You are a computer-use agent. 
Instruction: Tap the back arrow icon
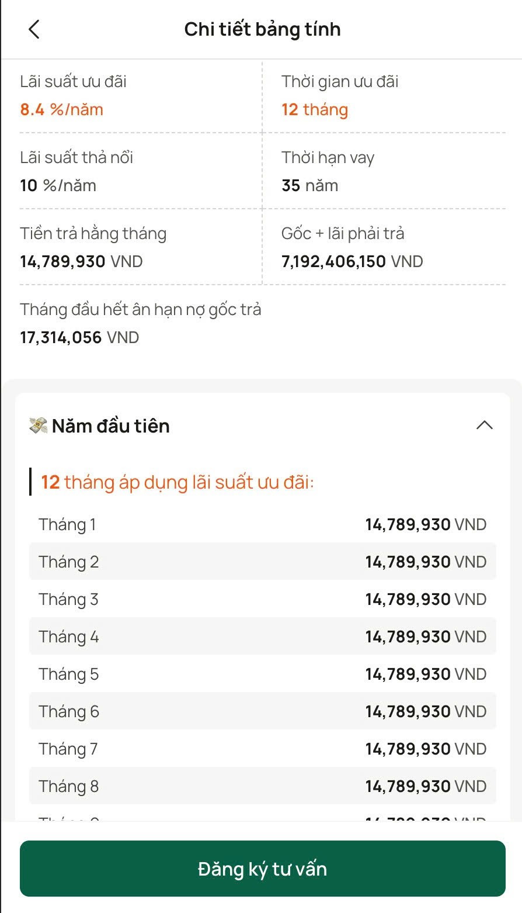tap(34, 29)
